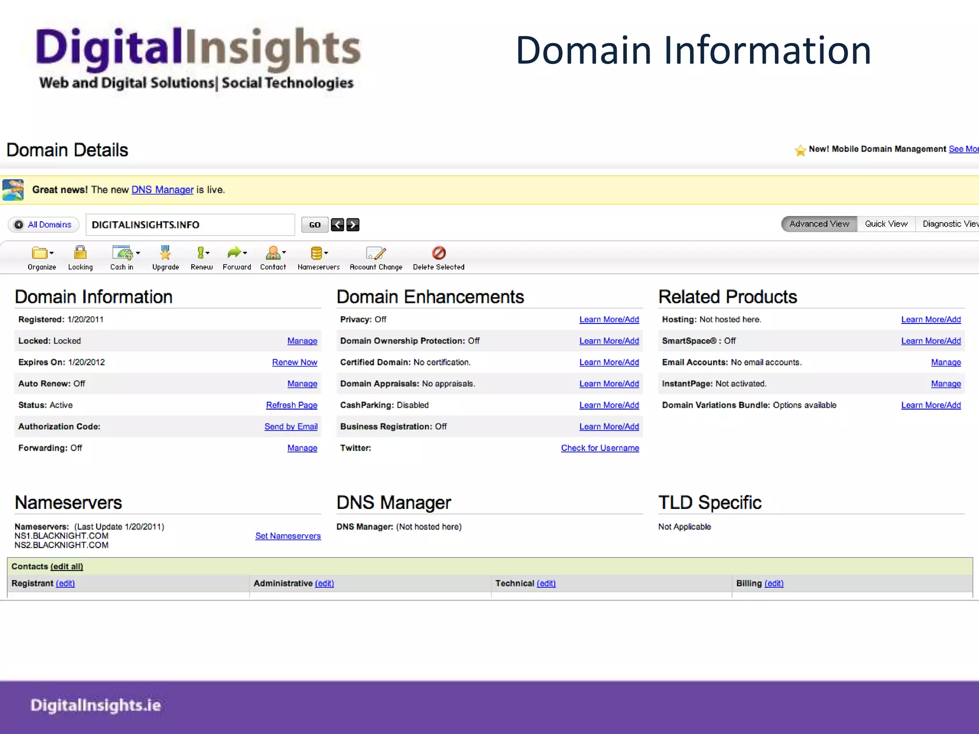Click the DIGITALINSIGHTS.INFO domain field
Viewport: 979px width, 734px height.
(x=190, y=225)
